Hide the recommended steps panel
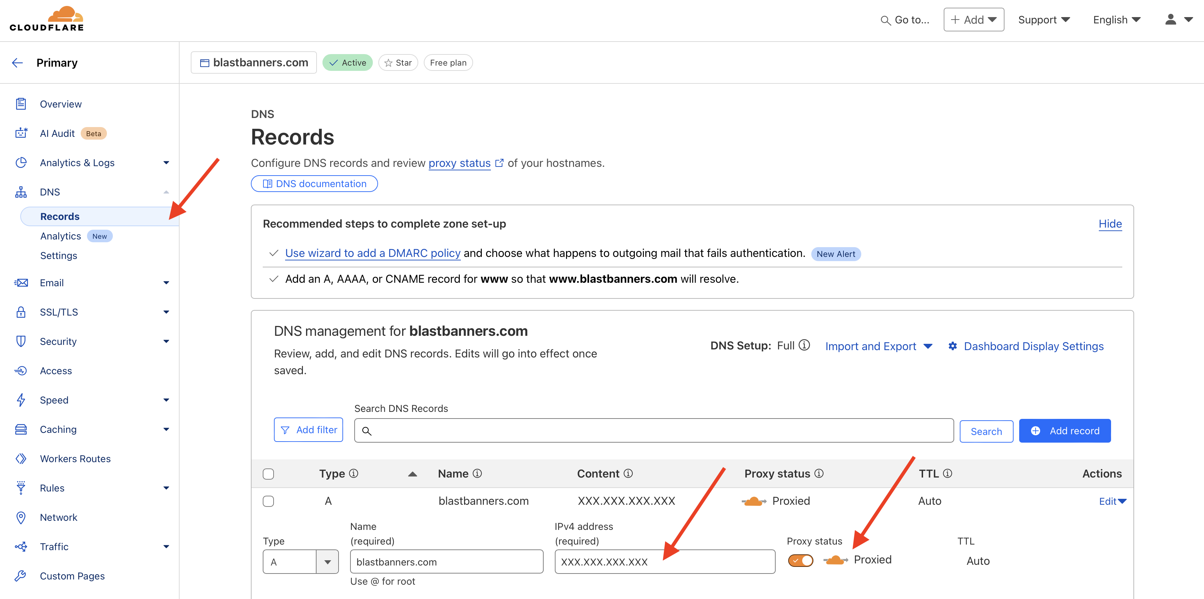The height and width of the screenshot is (599, 1204). click(x=1110, y=224)
